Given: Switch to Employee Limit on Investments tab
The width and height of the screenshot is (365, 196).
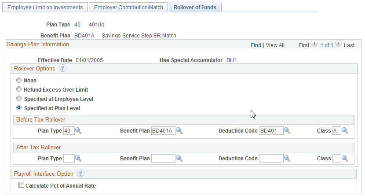Looking at the screenshot, I should [x=45, y=7].
